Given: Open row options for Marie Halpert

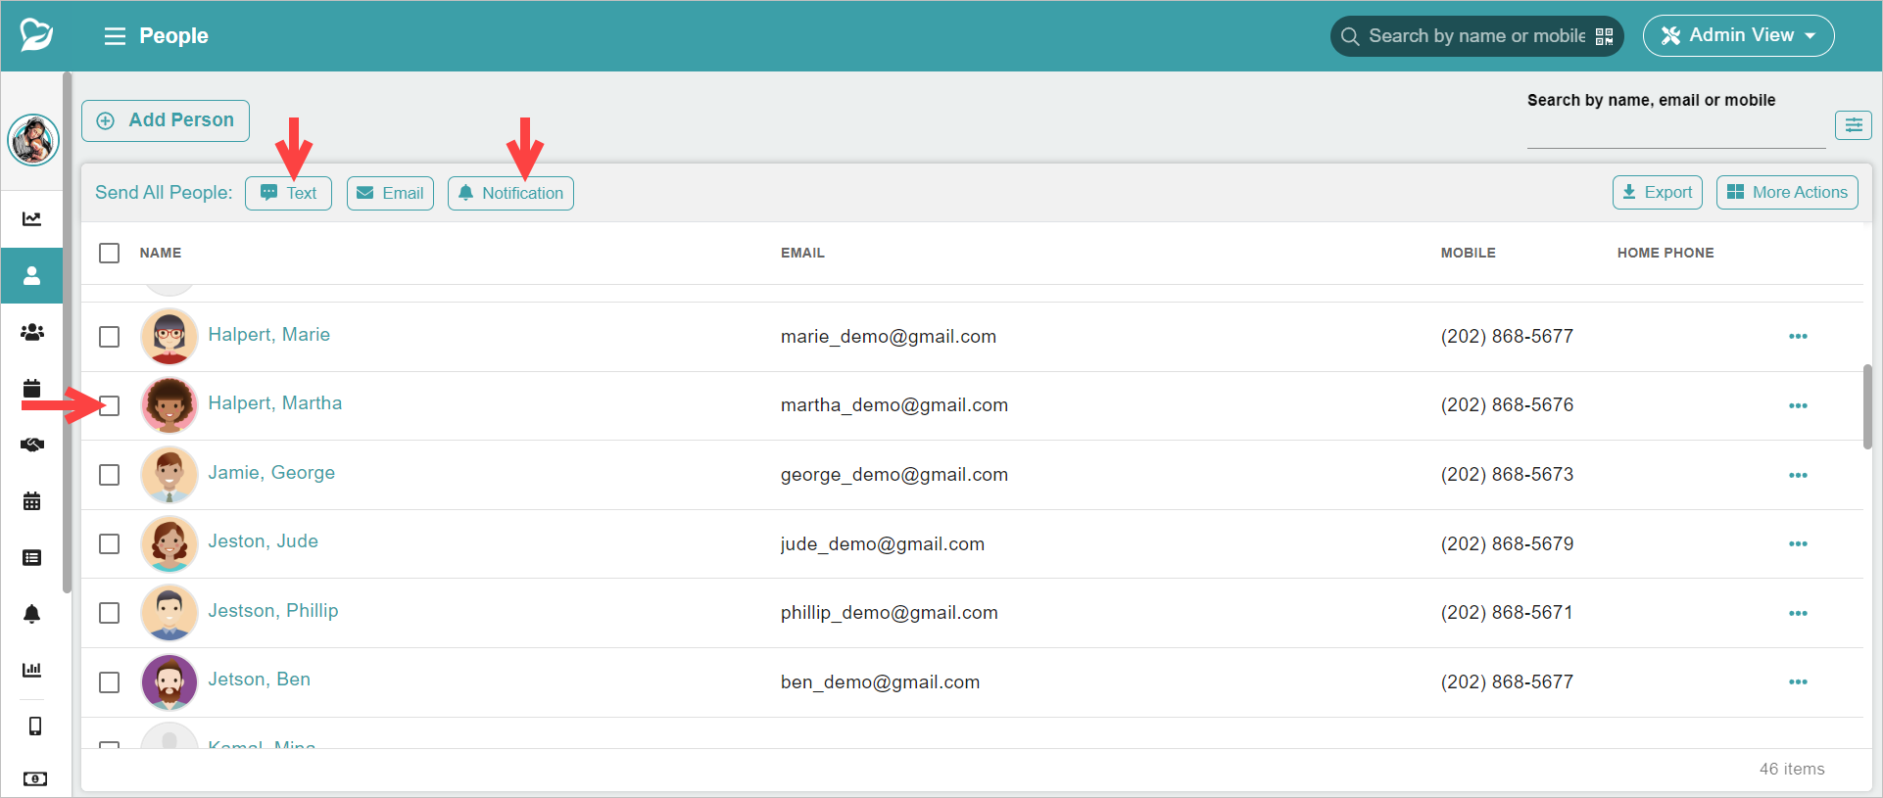Looking at the screenshot, I should [1798, 337].
